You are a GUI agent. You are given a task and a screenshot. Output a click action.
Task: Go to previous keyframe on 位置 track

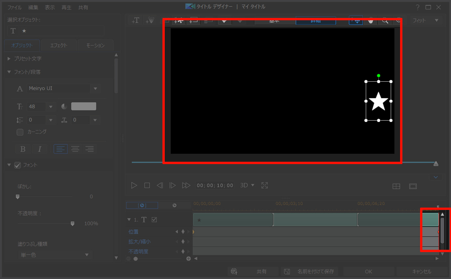point(177,232)
